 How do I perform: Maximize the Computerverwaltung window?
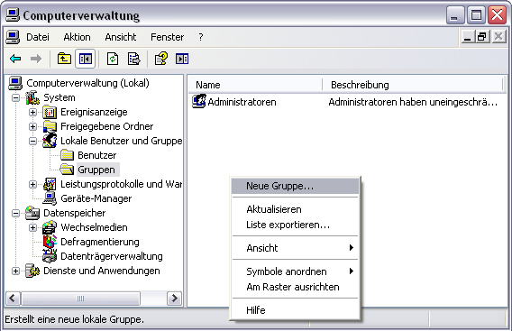click(x=476, y=15)
